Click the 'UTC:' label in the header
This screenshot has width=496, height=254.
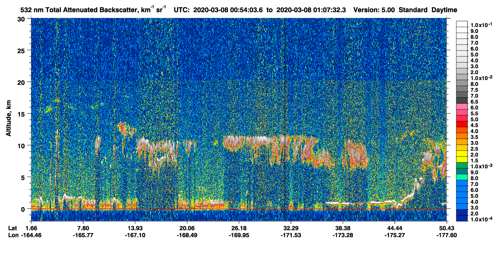click(x=182, y=10)
